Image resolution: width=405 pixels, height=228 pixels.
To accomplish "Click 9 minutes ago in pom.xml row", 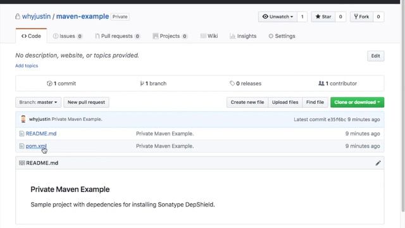I will coord(363,146).
